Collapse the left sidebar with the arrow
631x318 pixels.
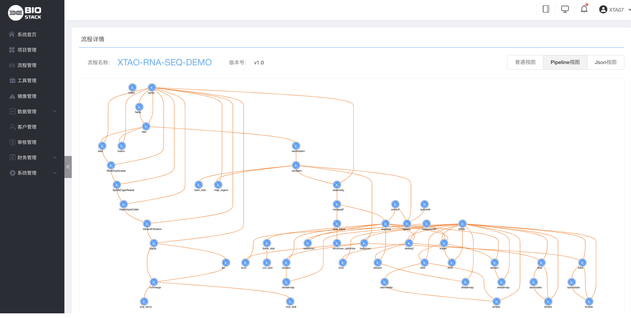(x=68, y=167)
